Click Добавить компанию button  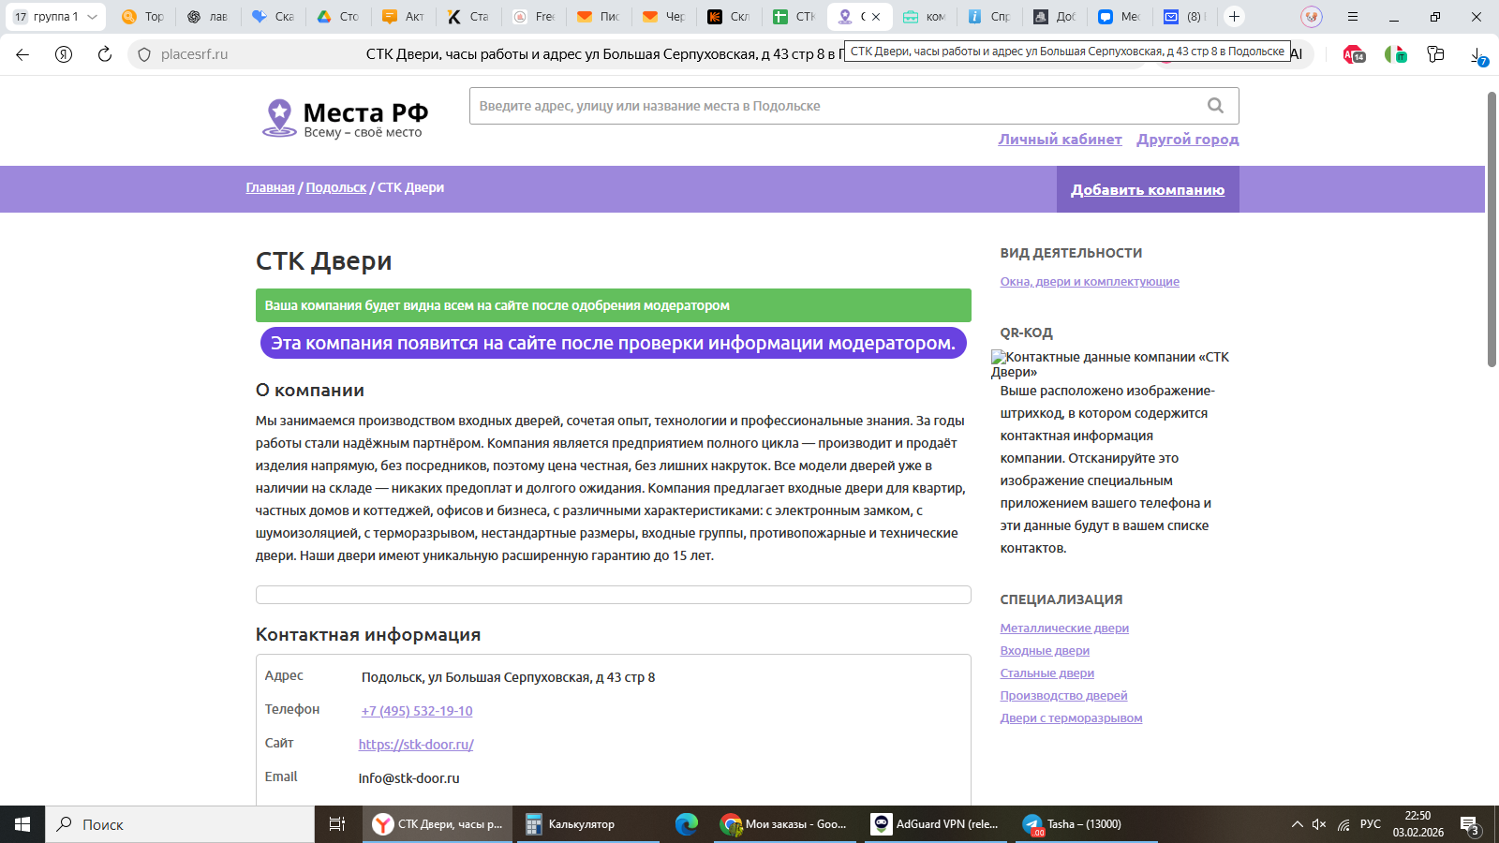click(x=1148, y=189)
